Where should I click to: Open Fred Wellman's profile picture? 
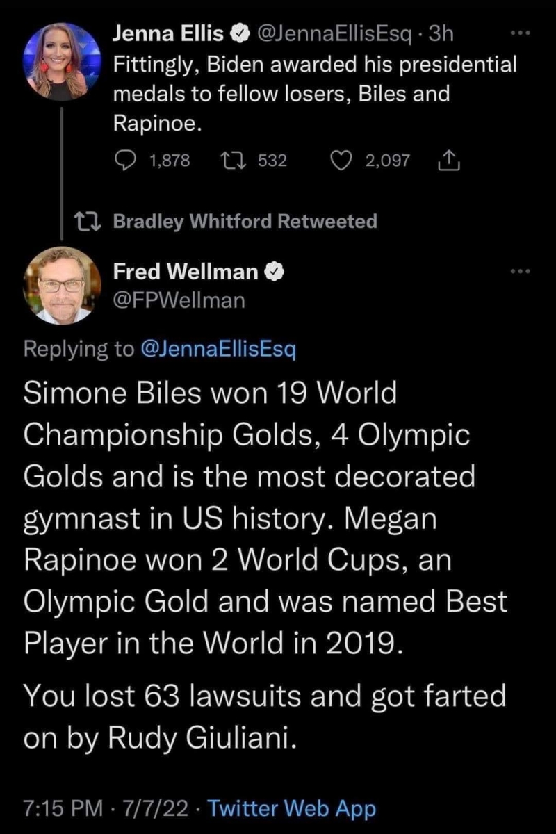coord(63,285)
